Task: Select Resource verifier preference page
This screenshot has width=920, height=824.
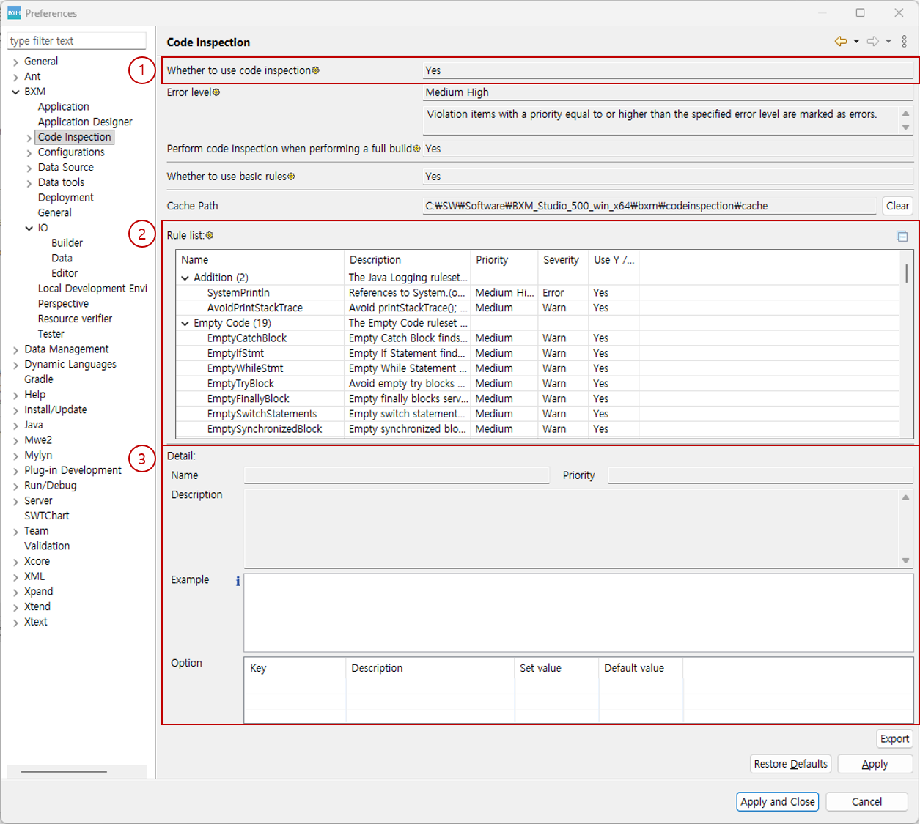Action: click(x=75, y=319)
